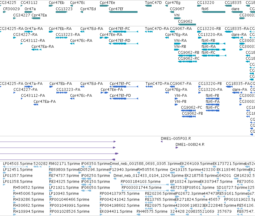Open the dare gene label
This screenshot has width=255, height=216.
[235, 9]
